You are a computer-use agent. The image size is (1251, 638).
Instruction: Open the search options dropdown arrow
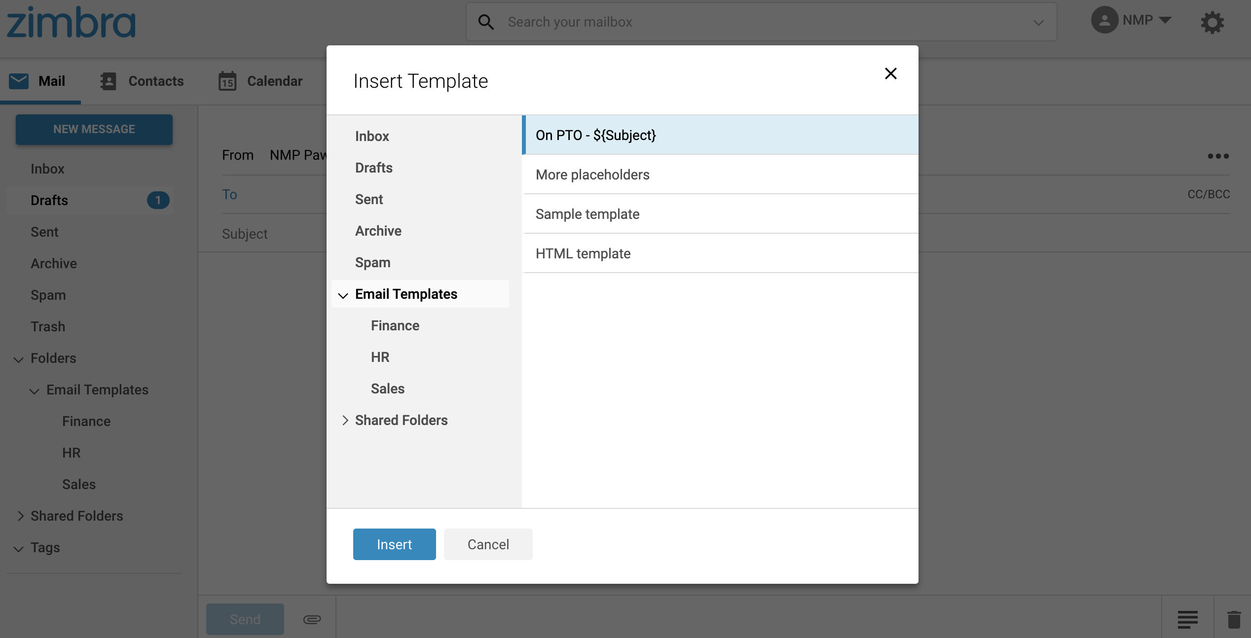point(1038,23)
